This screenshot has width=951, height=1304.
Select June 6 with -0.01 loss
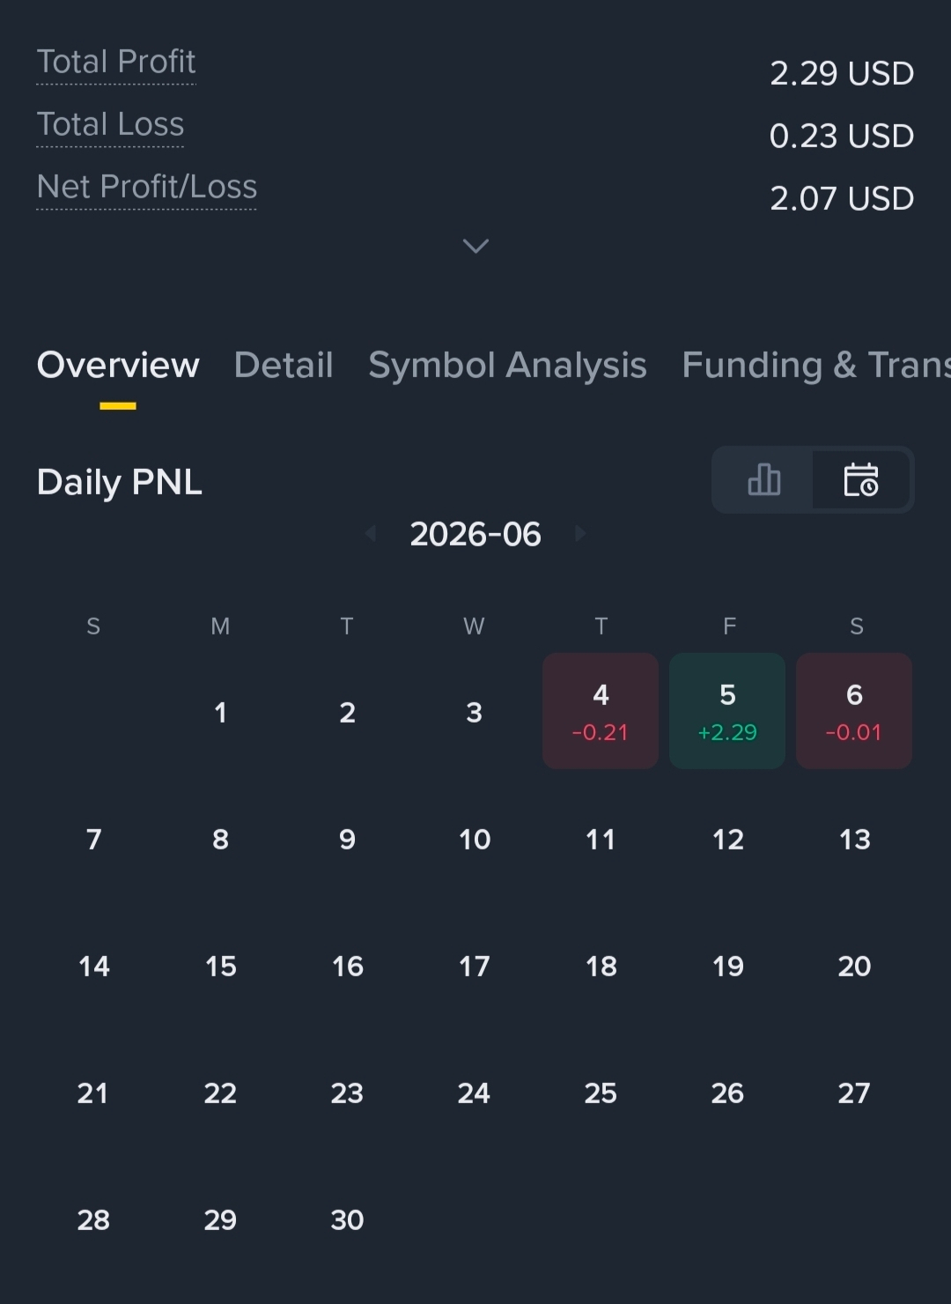click(854, 711)
